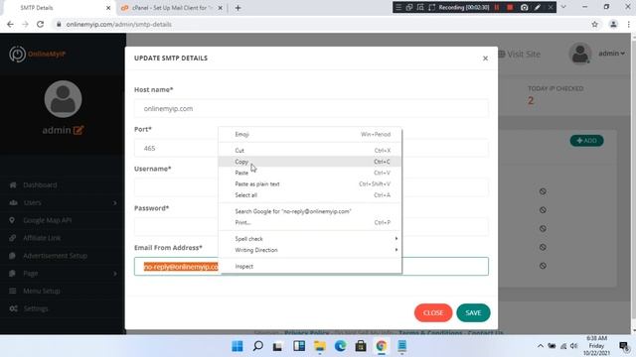Viewport: 636px width, 357px height.
Task: Choose Select all in the context menu
Action: pyautogui.click(x=310, y=195)
